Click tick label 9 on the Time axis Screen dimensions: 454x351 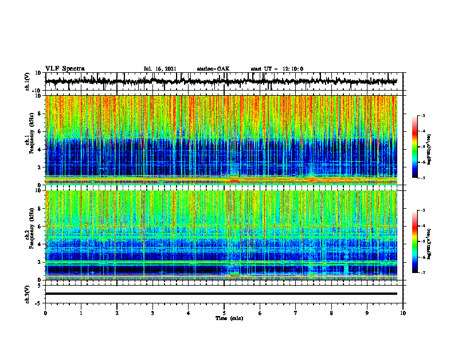[x=367, y=313]
